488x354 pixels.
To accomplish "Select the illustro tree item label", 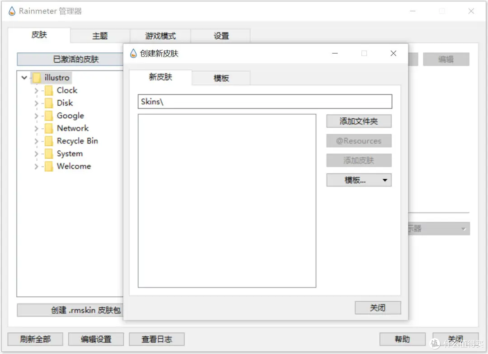I will coord(57,78).
